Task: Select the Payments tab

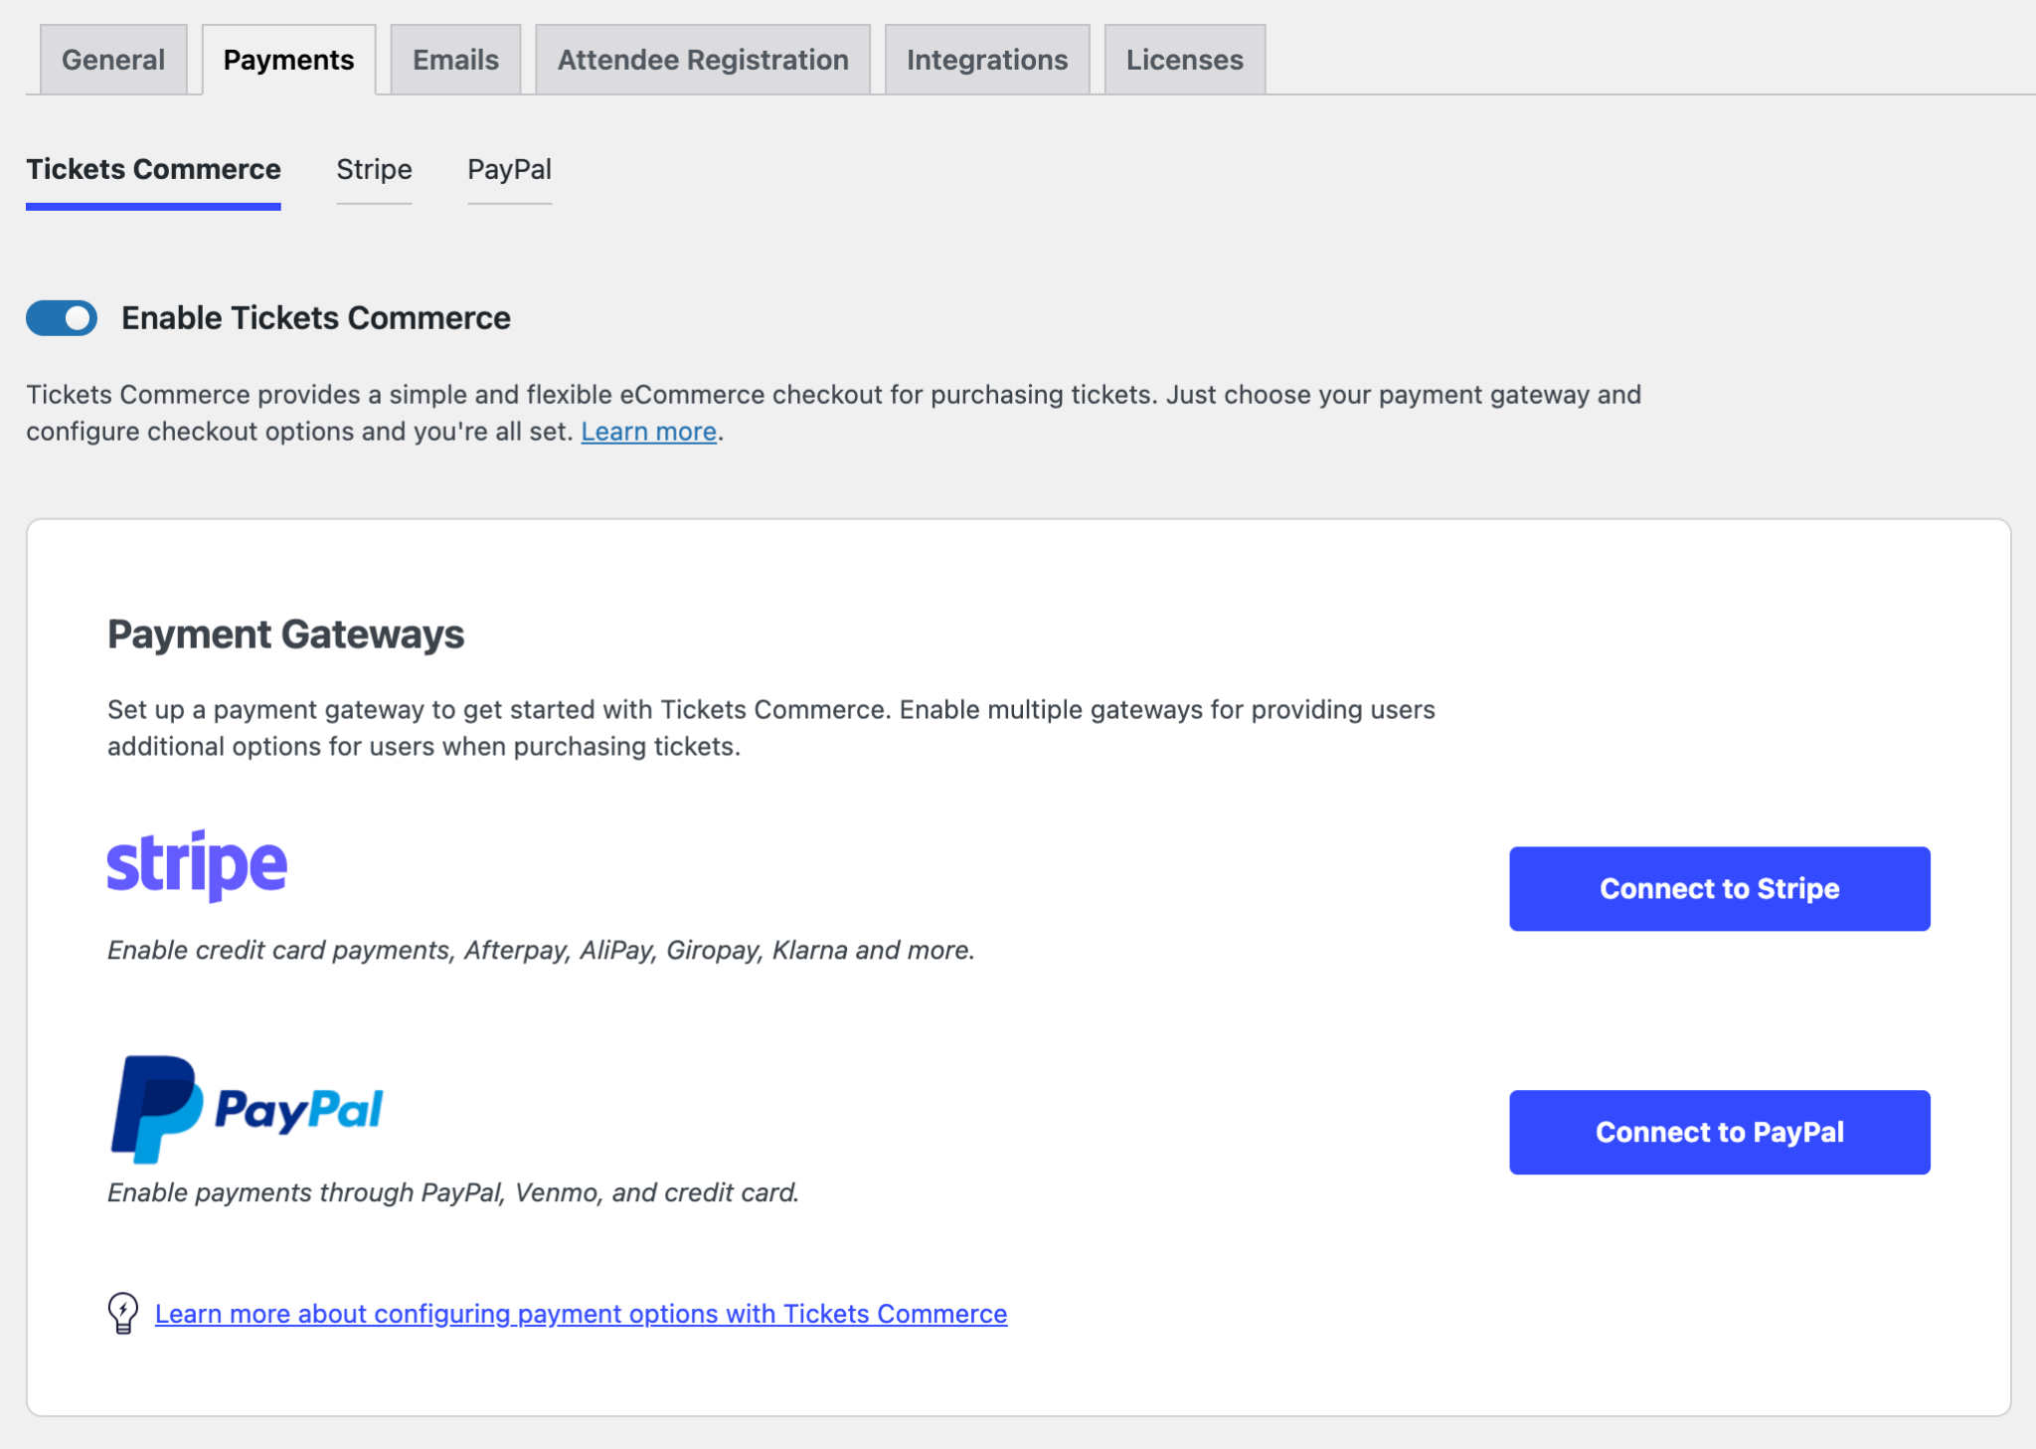Action: [x=288, y=60]
